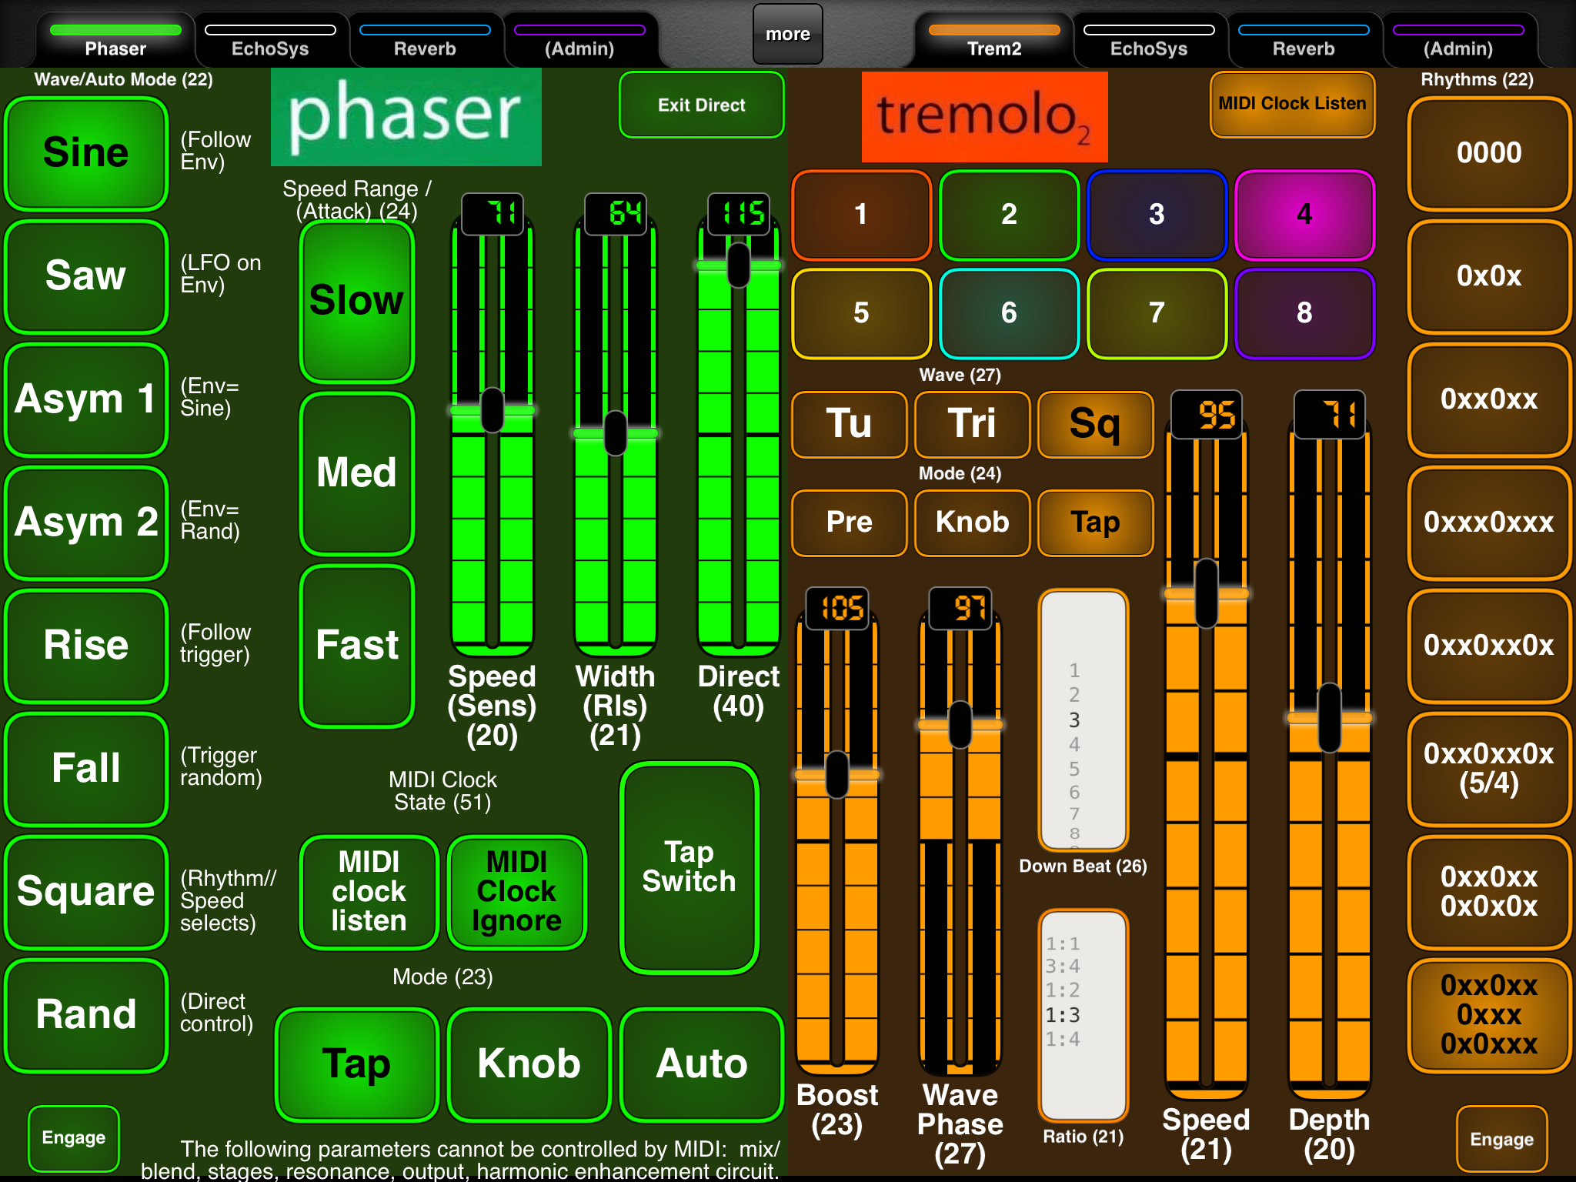Image resolution: width=1576 pixels, height=1182 pixels.
Task: Choose the Asym 2 waveform button
Action: (86, 522)
